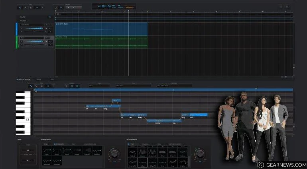Screen dimensions: 307x169
Task: Choose the crescendo wedge attack effect preset
Action: click(87, 151)
